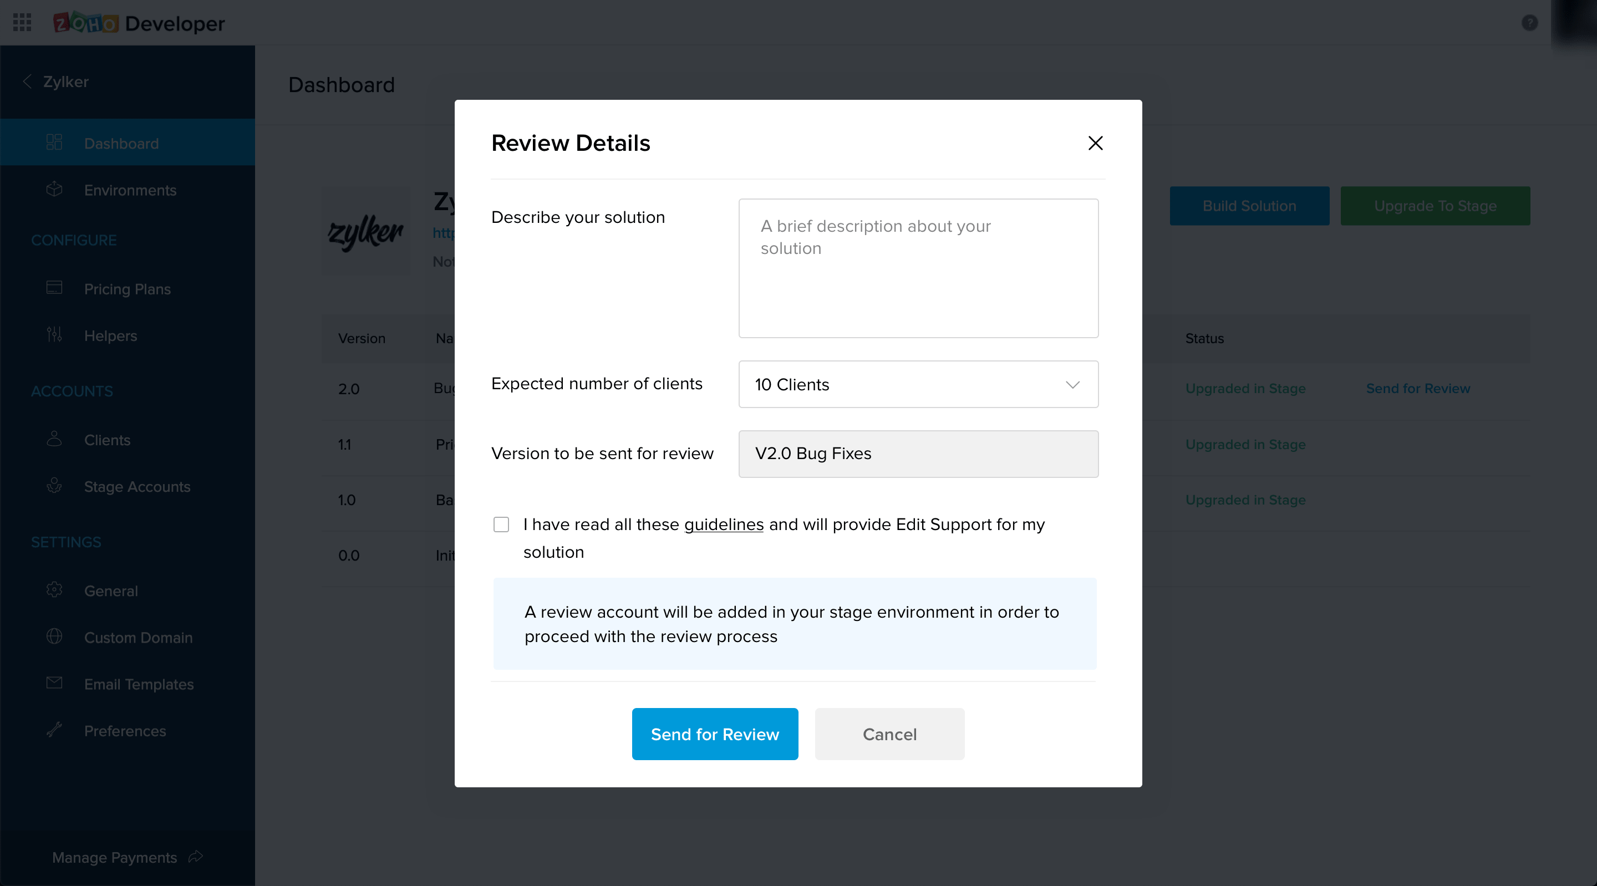
Task: Click inside the solution description textbox
Action: pos(918,268)
